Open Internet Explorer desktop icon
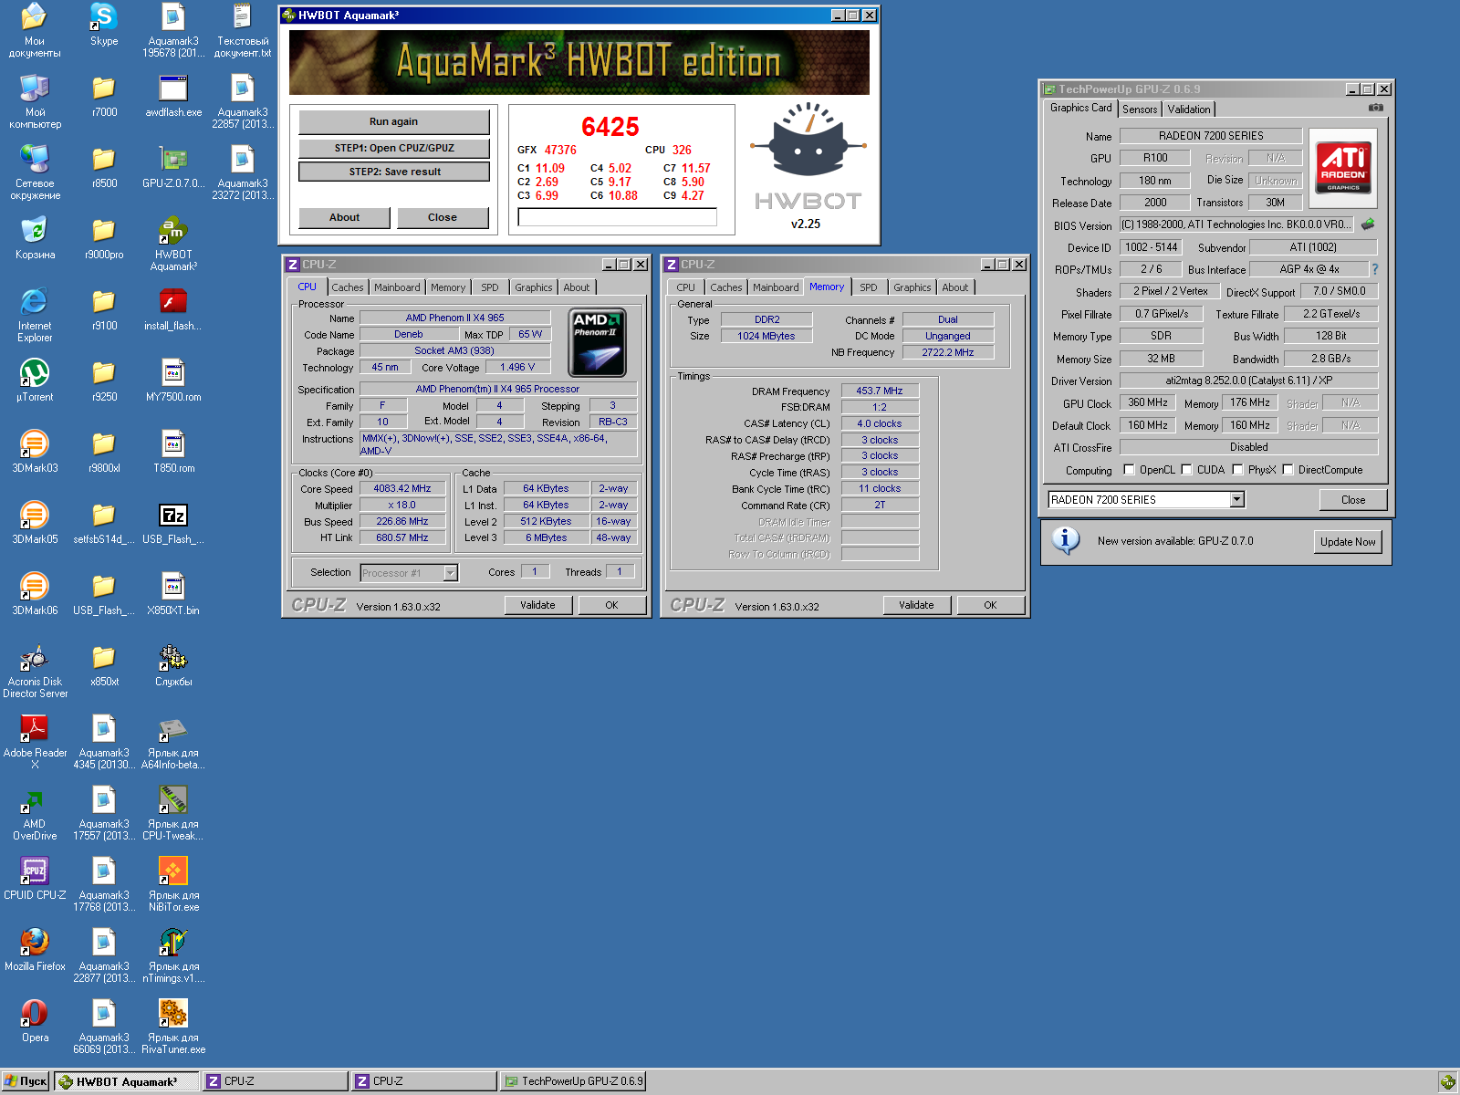1460x1095 pixels. tap(35, 301)
